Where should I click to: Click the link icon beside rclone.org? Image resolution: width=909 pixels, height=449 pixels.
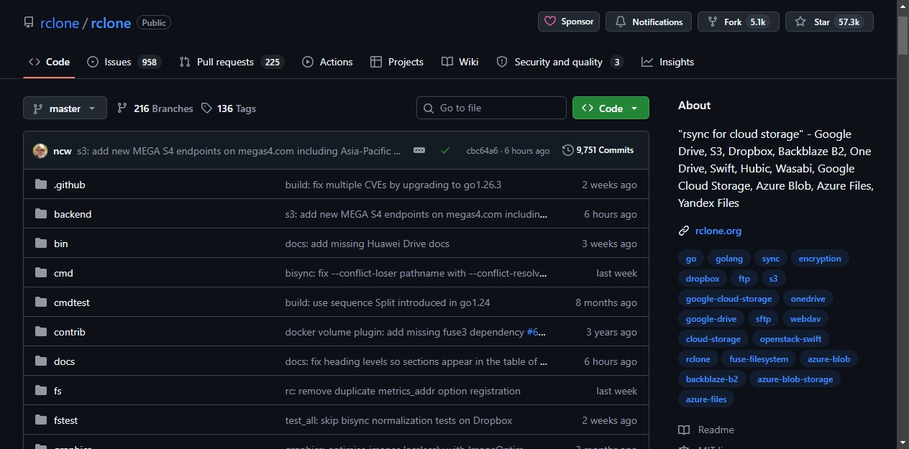click(684, 231)
